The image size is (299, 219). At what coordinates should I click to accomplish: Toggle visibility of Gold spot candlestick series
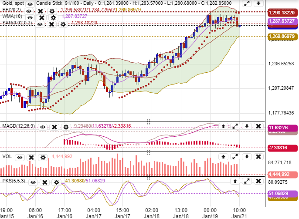[x=30, y=4]
